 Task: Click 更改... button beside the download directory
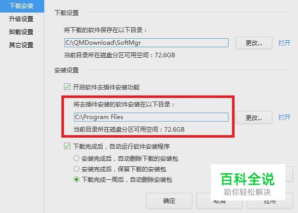click(254, 43)
